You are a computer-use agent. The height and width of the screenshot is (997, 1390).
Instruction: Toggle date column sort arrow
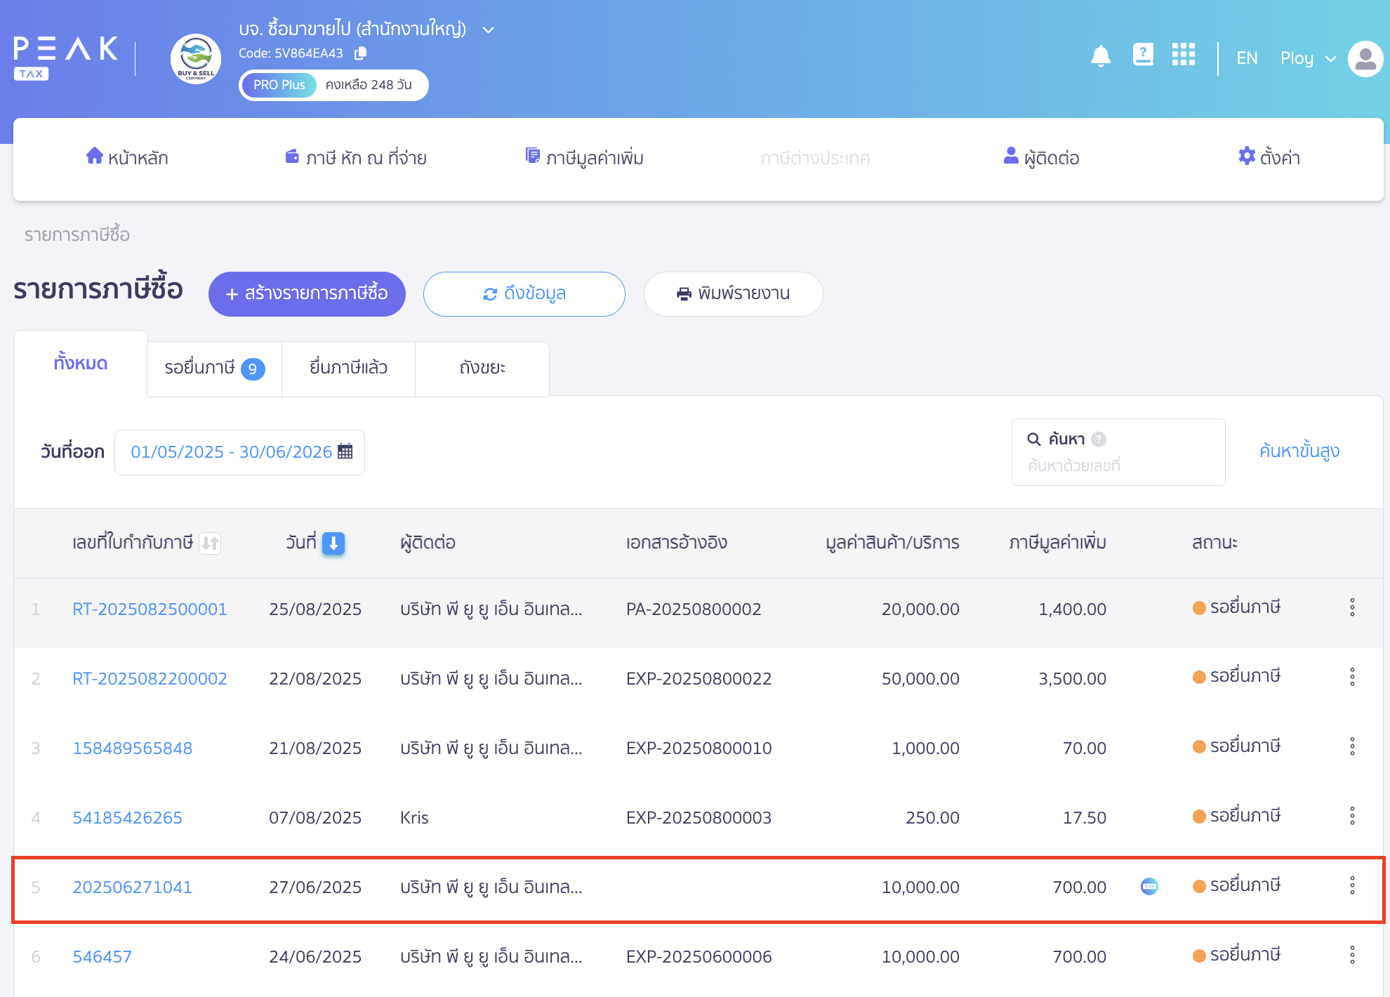pyautogui.click(x=333, y=543)
